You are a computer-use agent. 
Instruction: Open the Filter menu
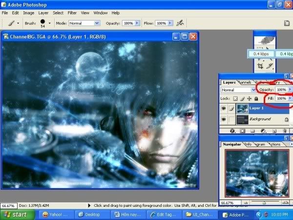coord(72,13)
